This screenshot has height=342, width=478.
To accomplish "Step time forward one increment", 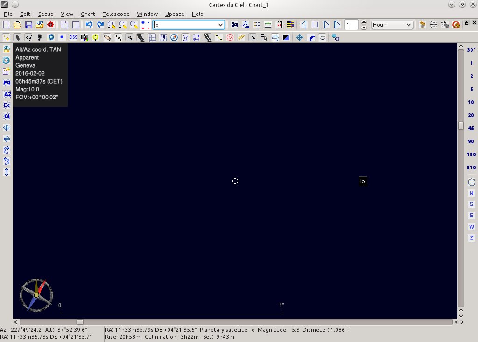I will coord(326,25).
